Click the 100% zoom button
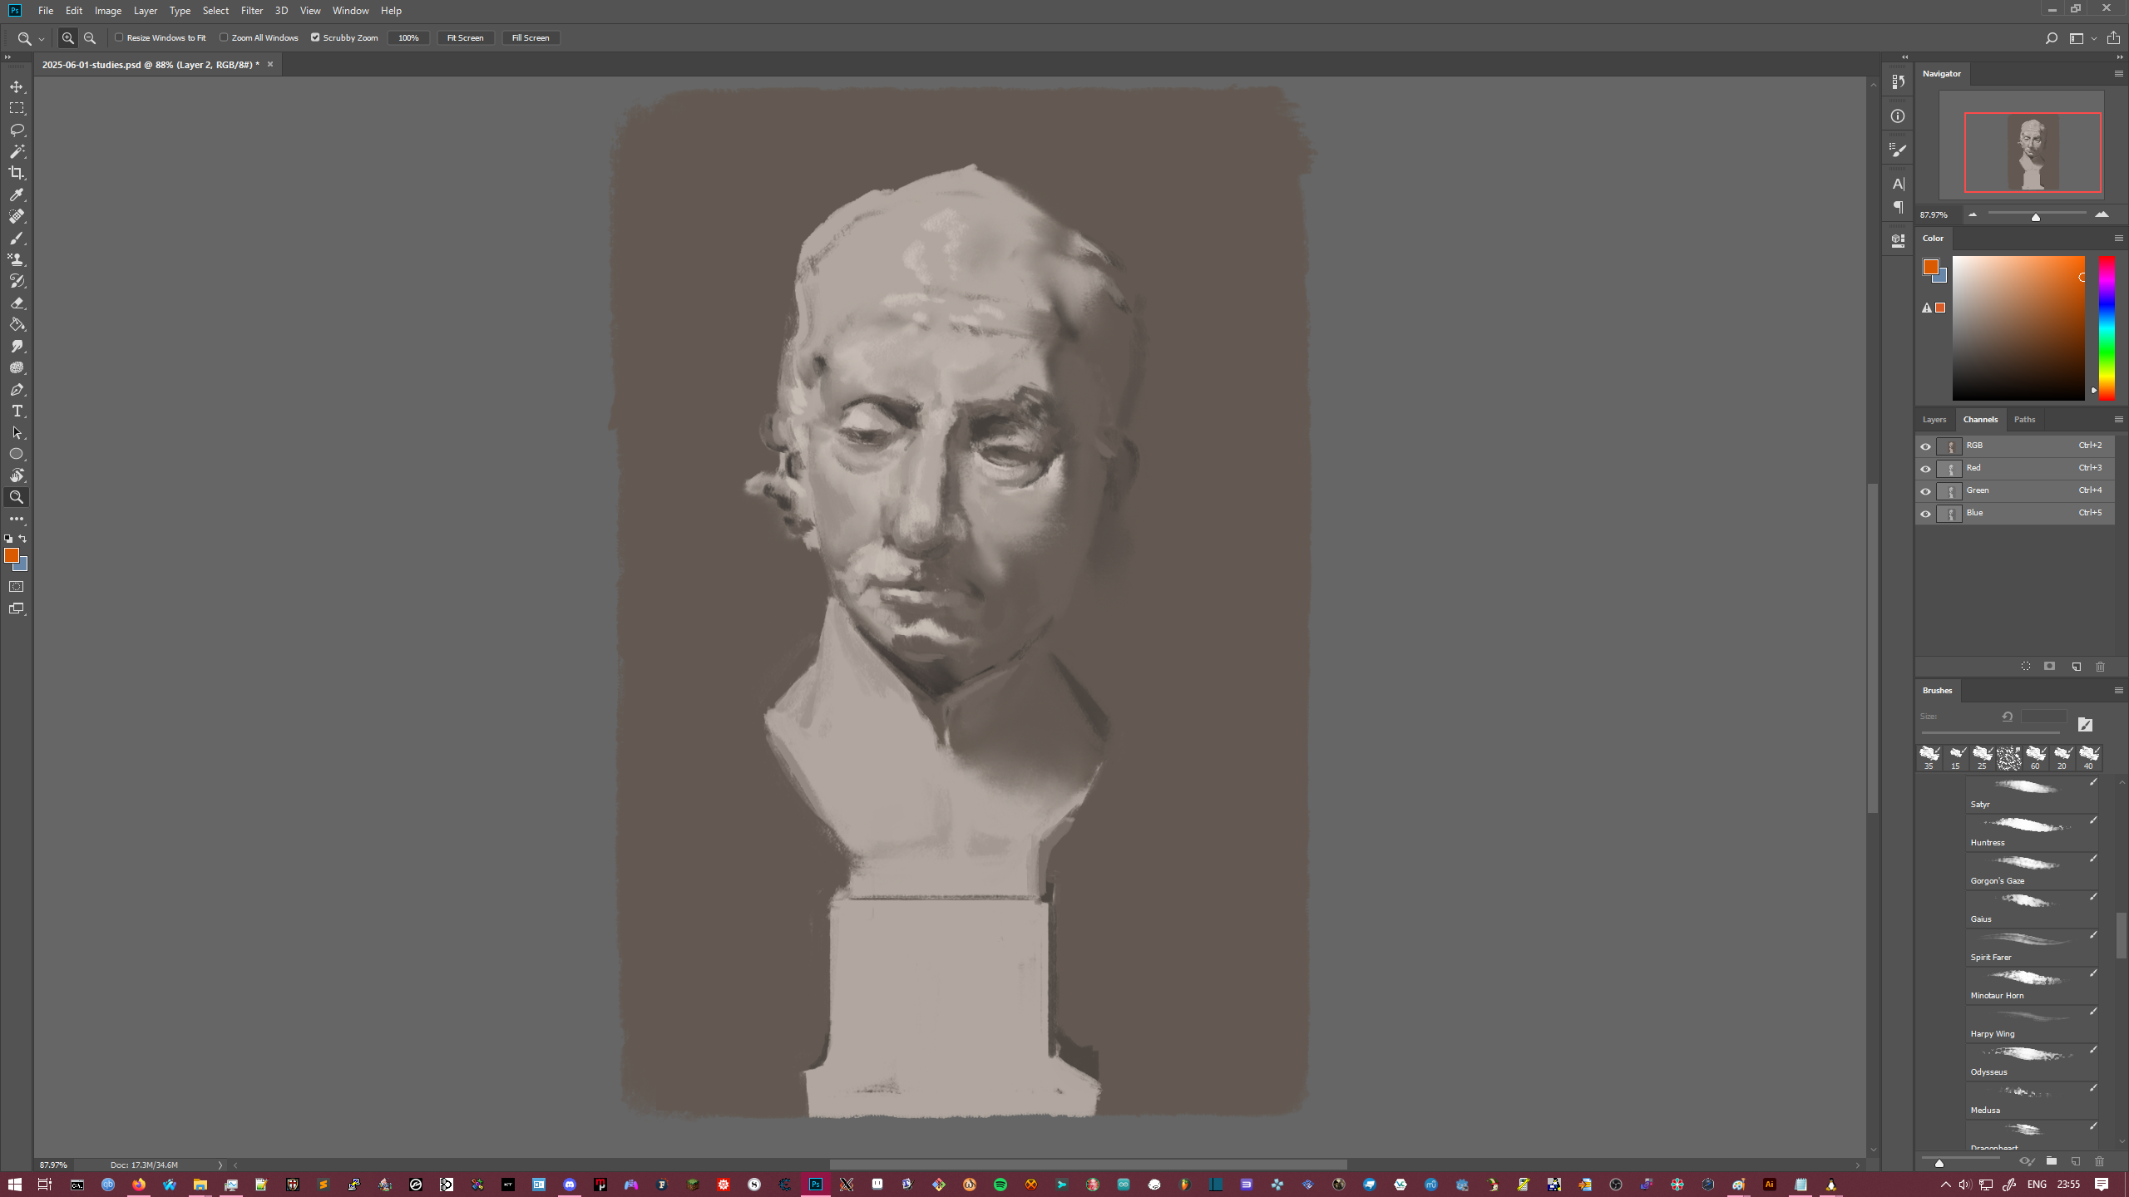The image size is (2129, 1197). 408,37
